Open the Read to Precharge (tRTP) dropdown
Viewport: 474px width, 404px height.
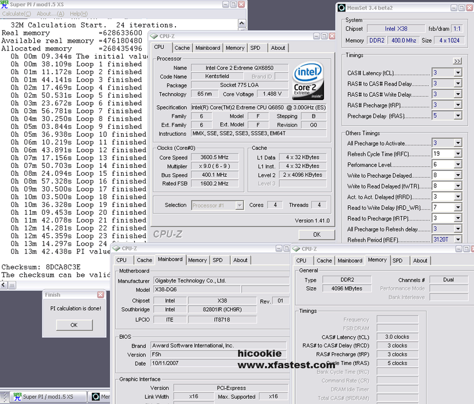coord(458,218)
